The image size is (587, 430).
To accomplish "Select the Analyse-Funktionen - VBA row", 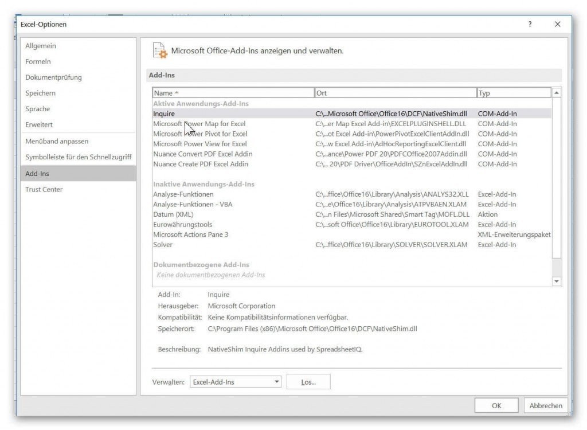I will [352, 204].
